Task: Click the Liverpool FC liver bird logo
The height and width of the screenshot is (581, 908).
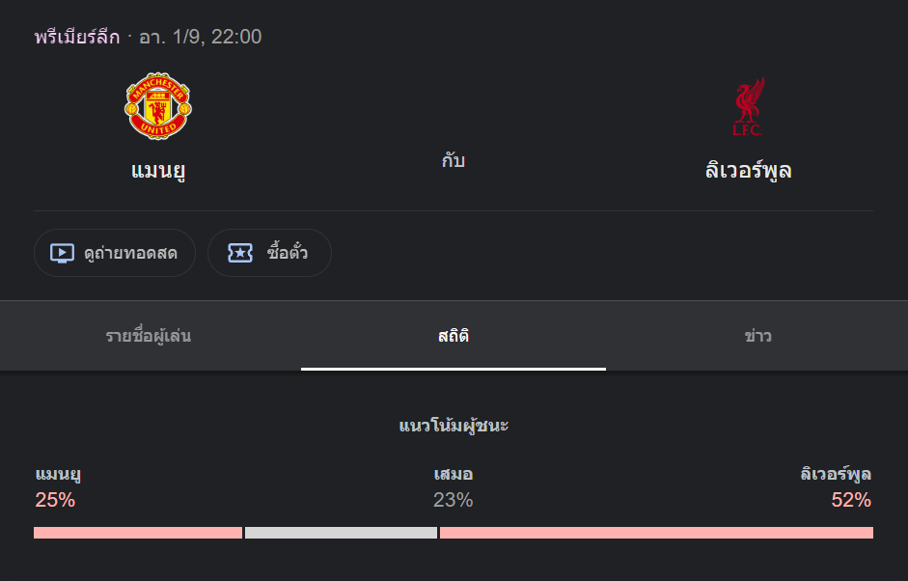Action: click(748, 106)
